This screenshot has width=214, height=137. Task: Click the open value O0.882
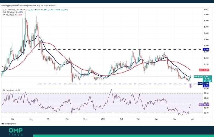pos(31,10)
